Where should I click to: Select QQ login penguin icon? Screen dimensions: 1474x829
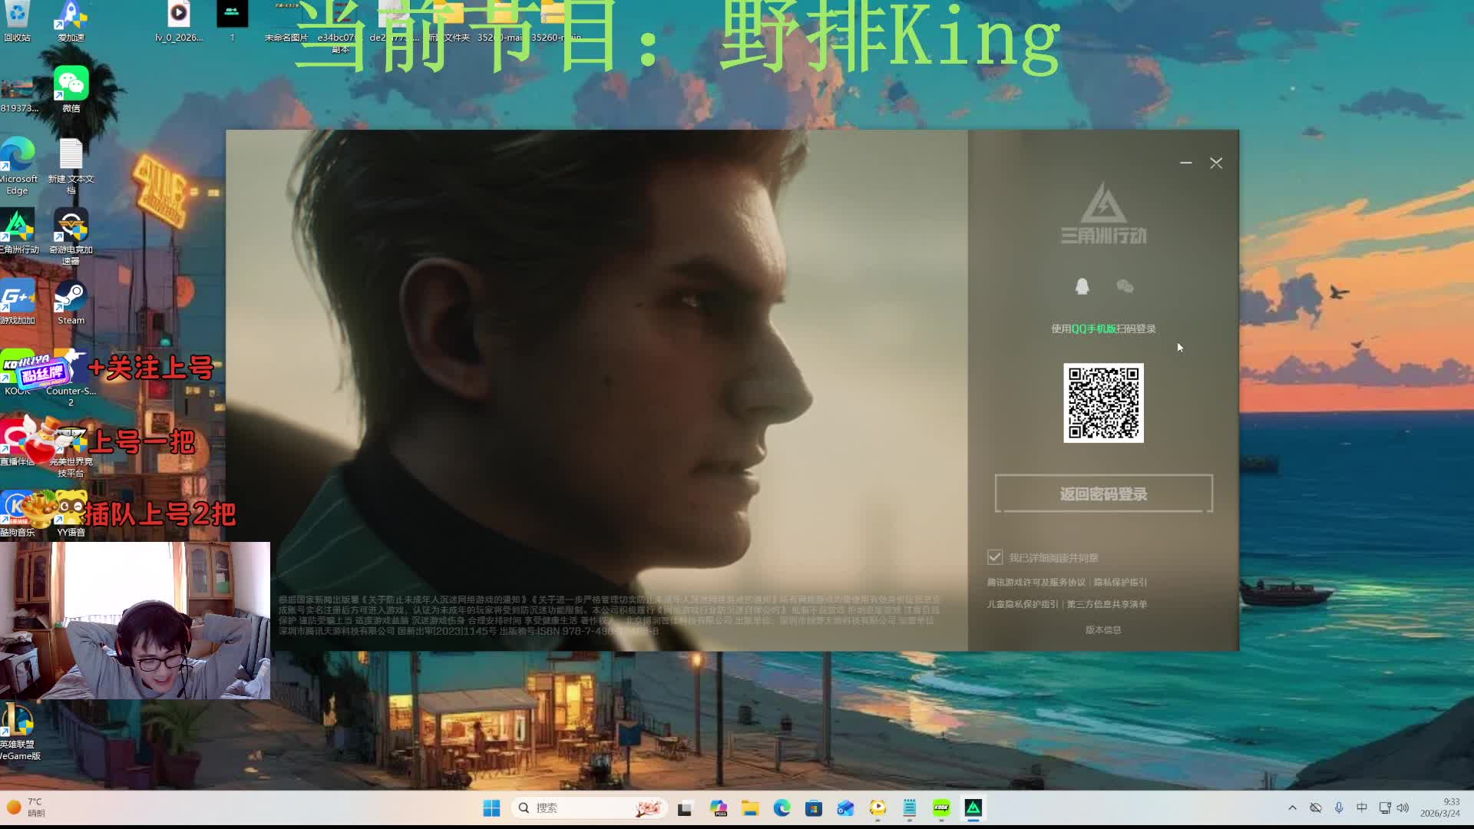1082,286
